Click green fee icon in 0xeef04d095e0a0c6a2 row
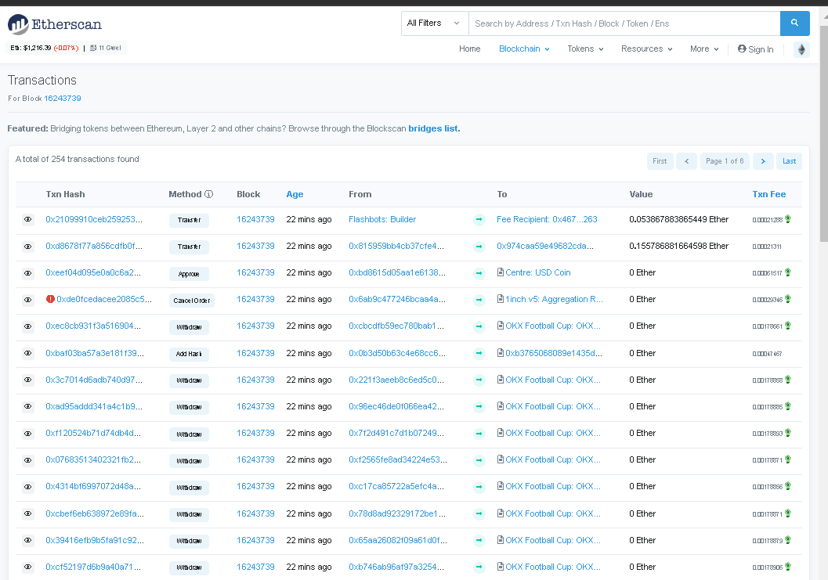Viewport: 828px width, 580px height. [788, 272]
